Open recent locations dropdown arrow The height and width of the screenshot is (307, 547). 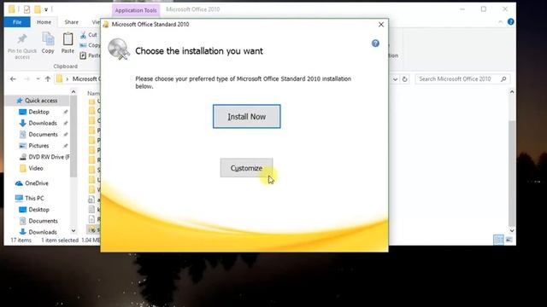[x=38, y=79]
